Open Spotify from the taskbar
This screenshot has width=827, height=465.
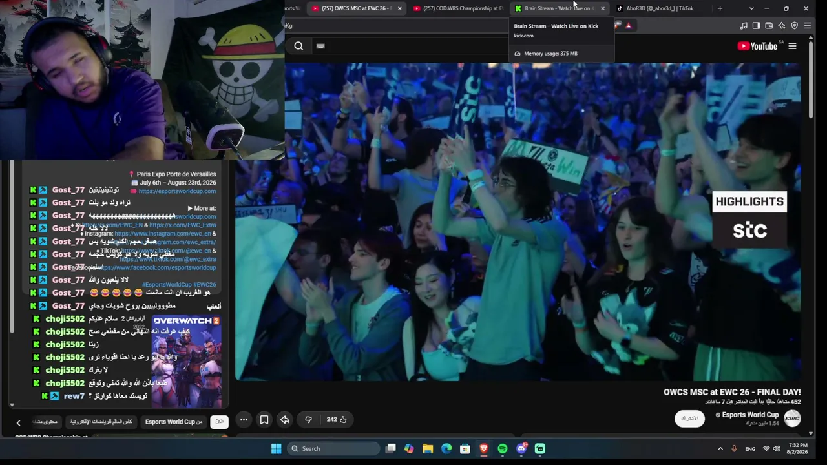pos(503,449)
